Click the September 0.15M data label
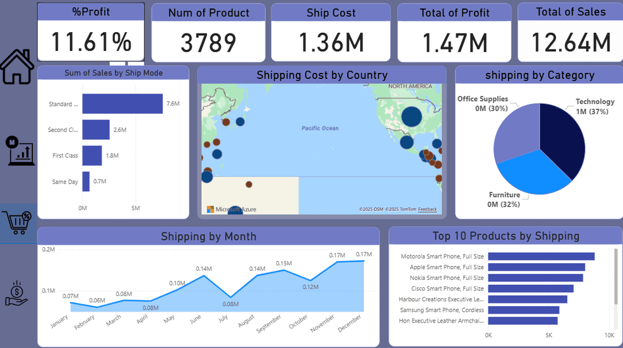623x348 pixels. (x=284, y=263)
